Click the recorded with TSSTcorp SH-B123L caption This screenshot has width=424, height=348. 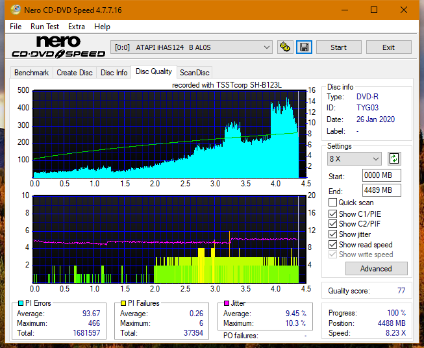[227, 85]
